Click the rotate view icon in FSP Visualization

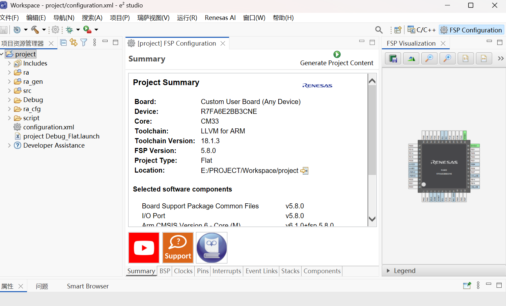(x=411, y=58)
